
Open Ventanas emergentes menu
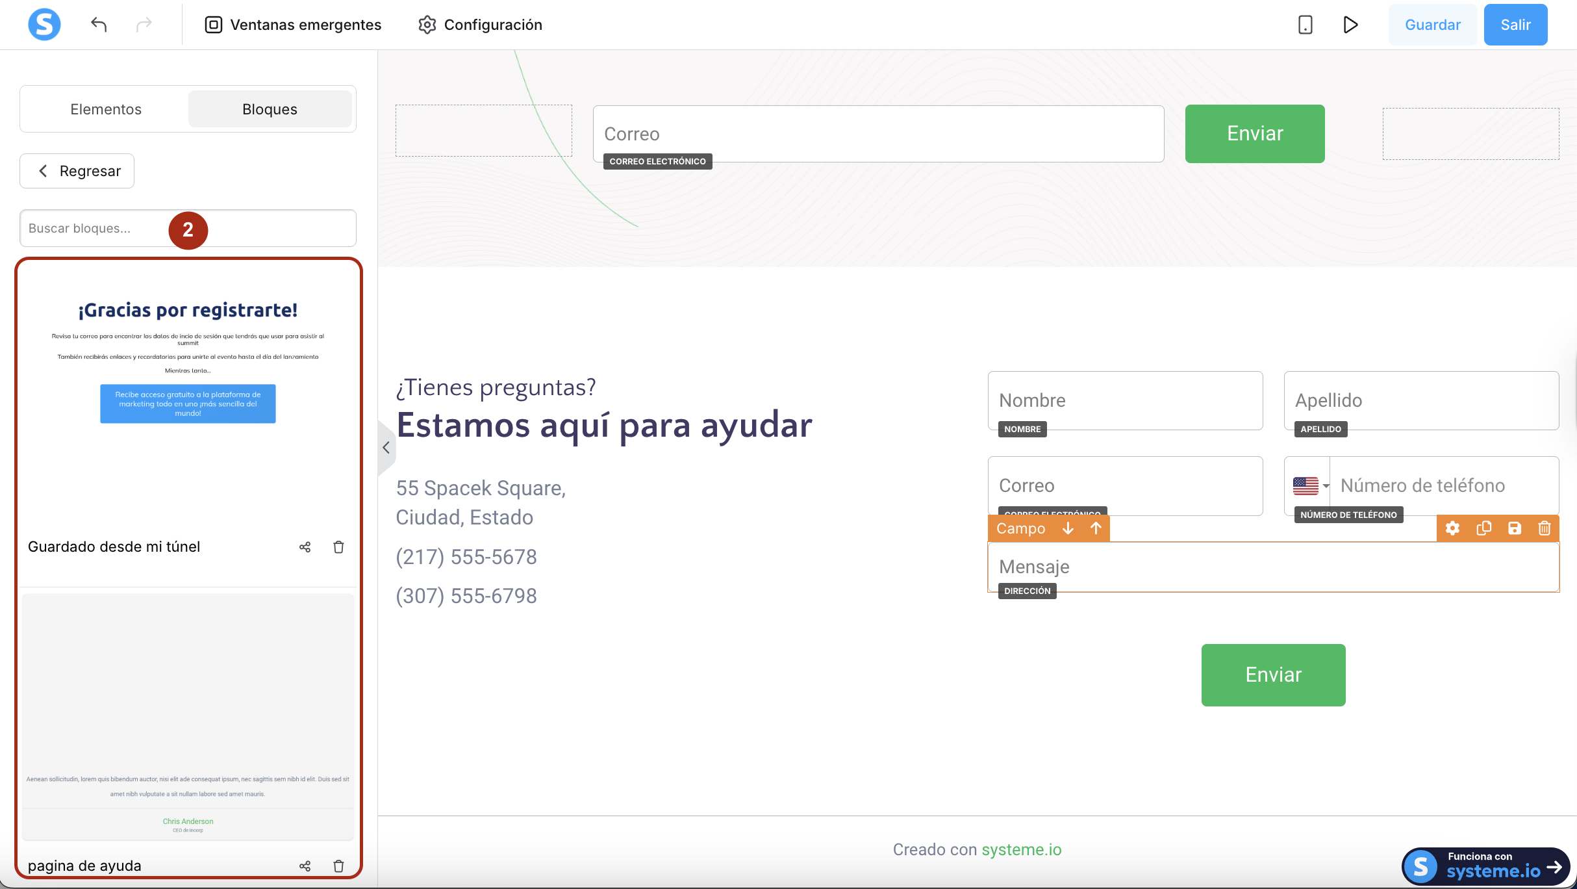[x=294, y=25]
